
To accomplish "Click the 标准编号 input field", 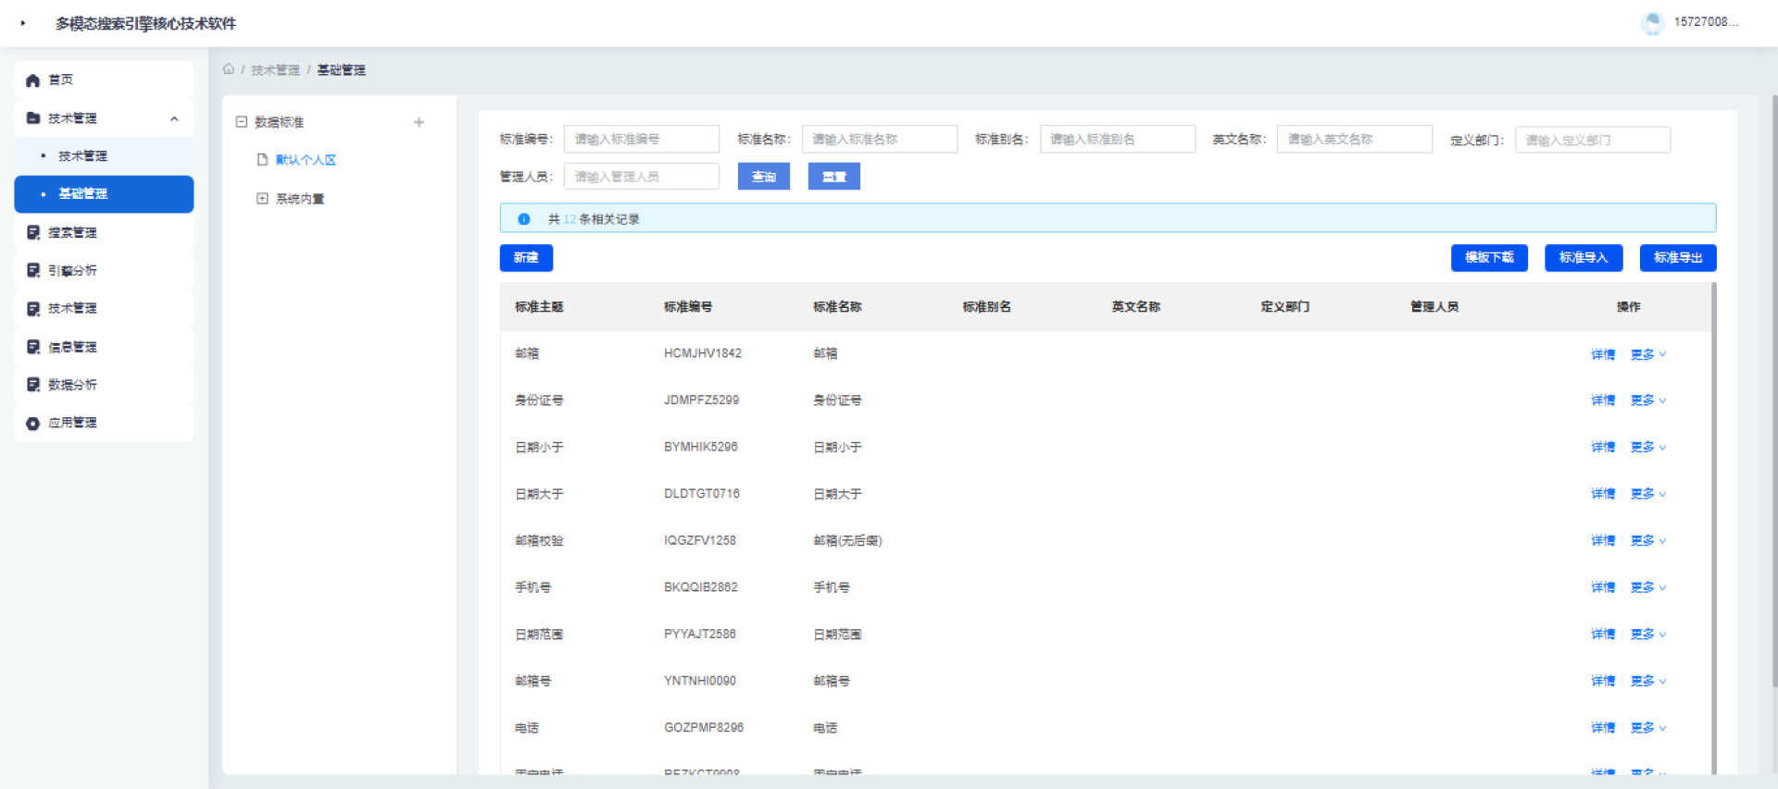I will point(641,140).
